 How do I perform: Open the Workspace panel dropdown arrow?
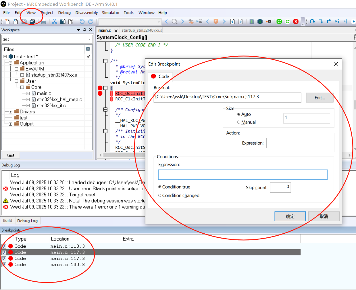78,30
